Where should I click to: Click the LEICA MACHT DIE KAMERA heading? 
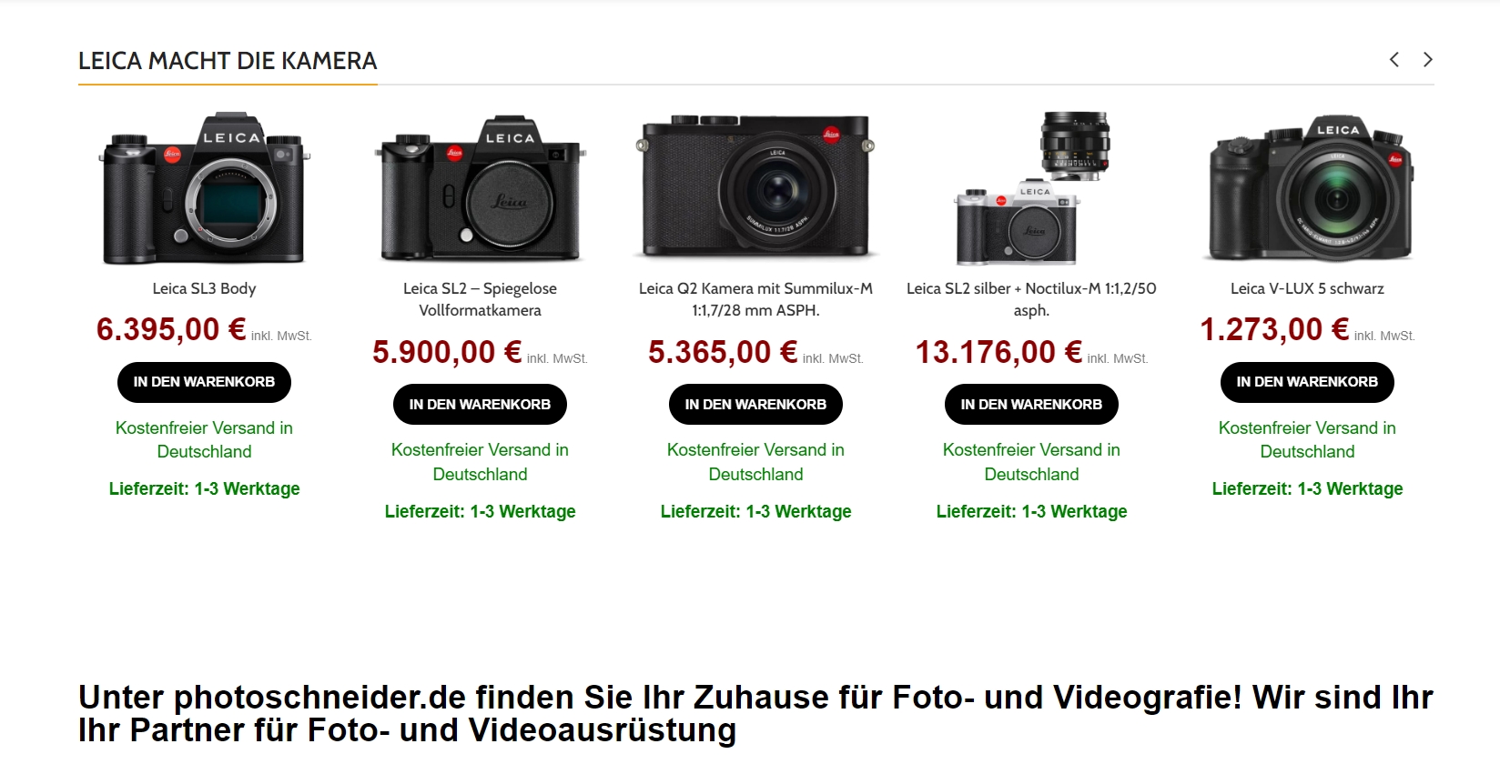[x=228, y=61]
